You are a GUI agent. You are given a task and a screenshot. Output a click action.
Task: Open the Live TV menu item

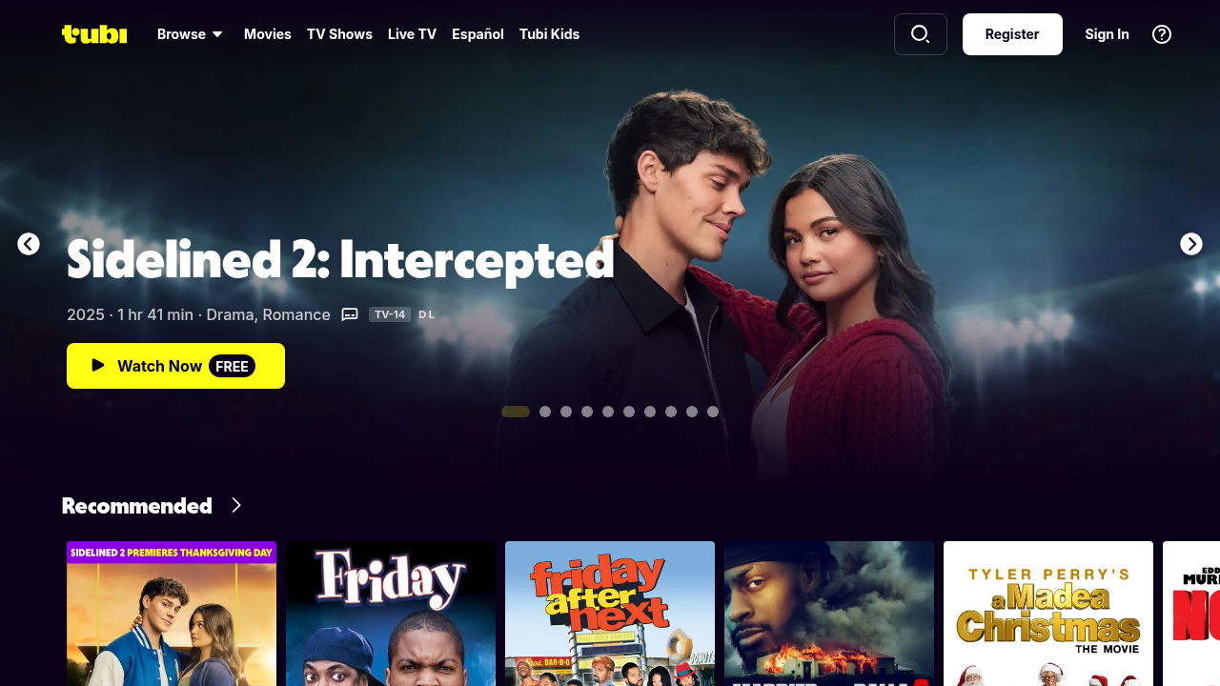click(412, 34)
